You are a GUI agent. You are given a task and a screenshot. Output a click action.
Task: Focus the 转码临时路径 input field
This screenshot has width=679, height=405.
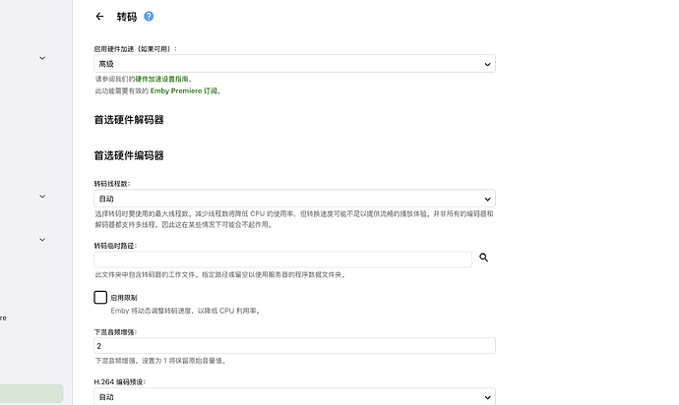[x=282, y=260]
